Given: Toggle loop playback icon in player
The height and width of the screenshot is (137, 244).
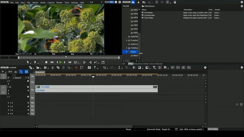Looking at the screenshot, I should pos(75,62).
